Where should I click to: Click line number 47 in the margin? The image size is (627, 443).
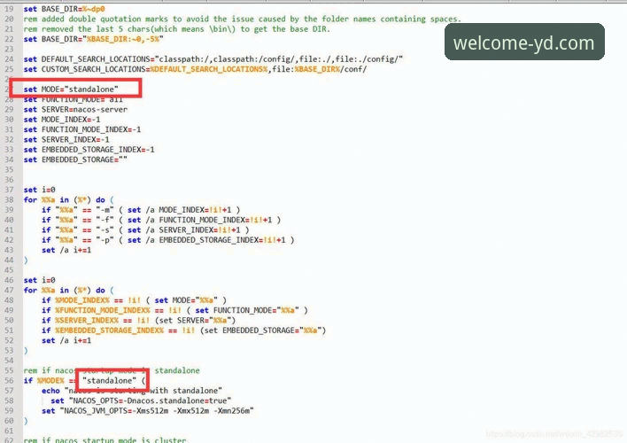8,290
